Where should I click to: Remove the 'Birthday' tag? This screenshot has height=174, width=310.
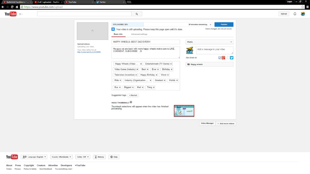(x=172, y=69)
